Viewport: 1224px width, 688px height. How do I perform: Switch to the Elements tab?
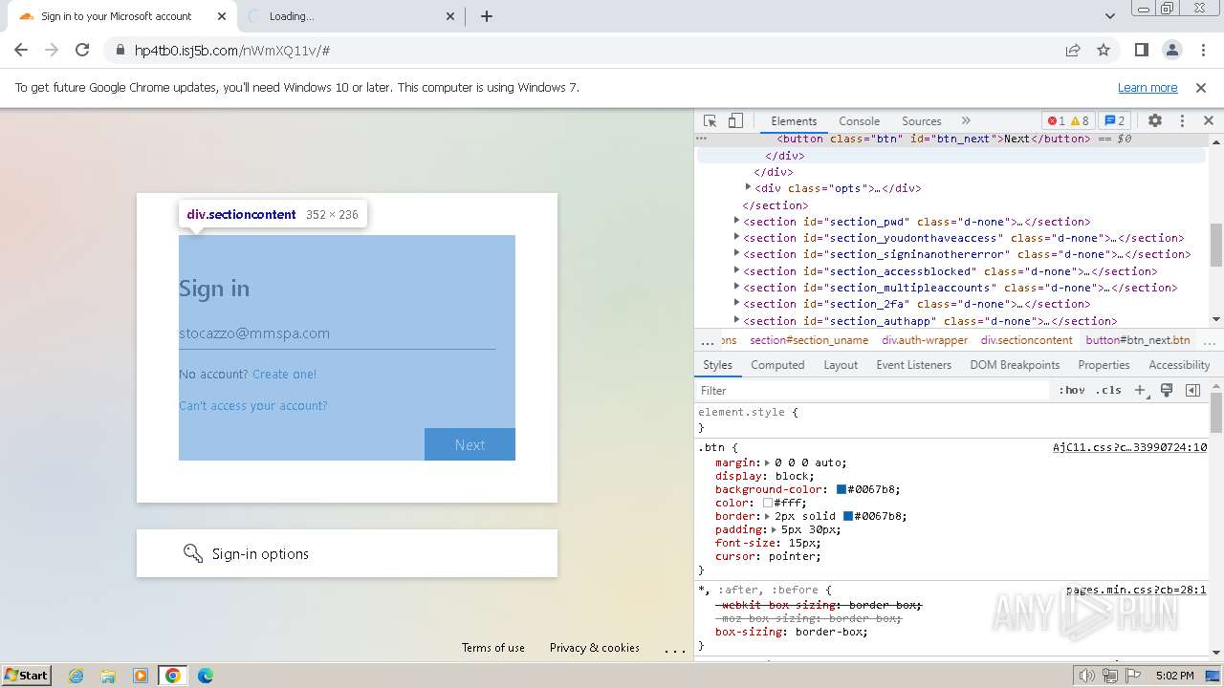click(794, 121)
